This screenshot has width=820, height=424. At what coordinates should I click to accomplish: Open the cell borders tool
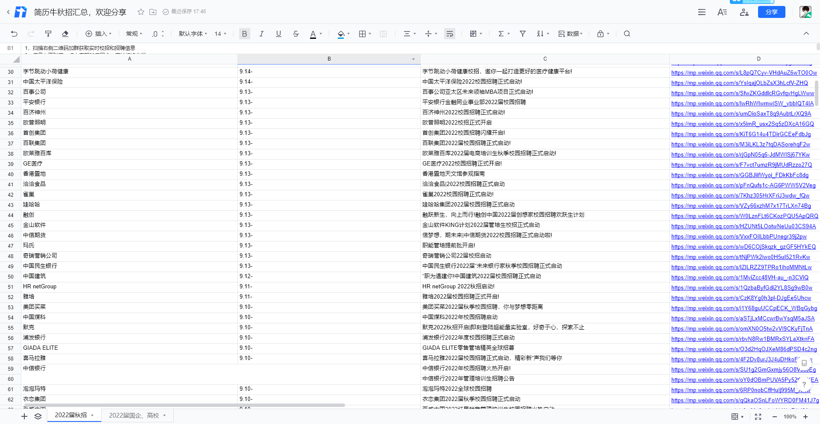[x=363, y=34]
